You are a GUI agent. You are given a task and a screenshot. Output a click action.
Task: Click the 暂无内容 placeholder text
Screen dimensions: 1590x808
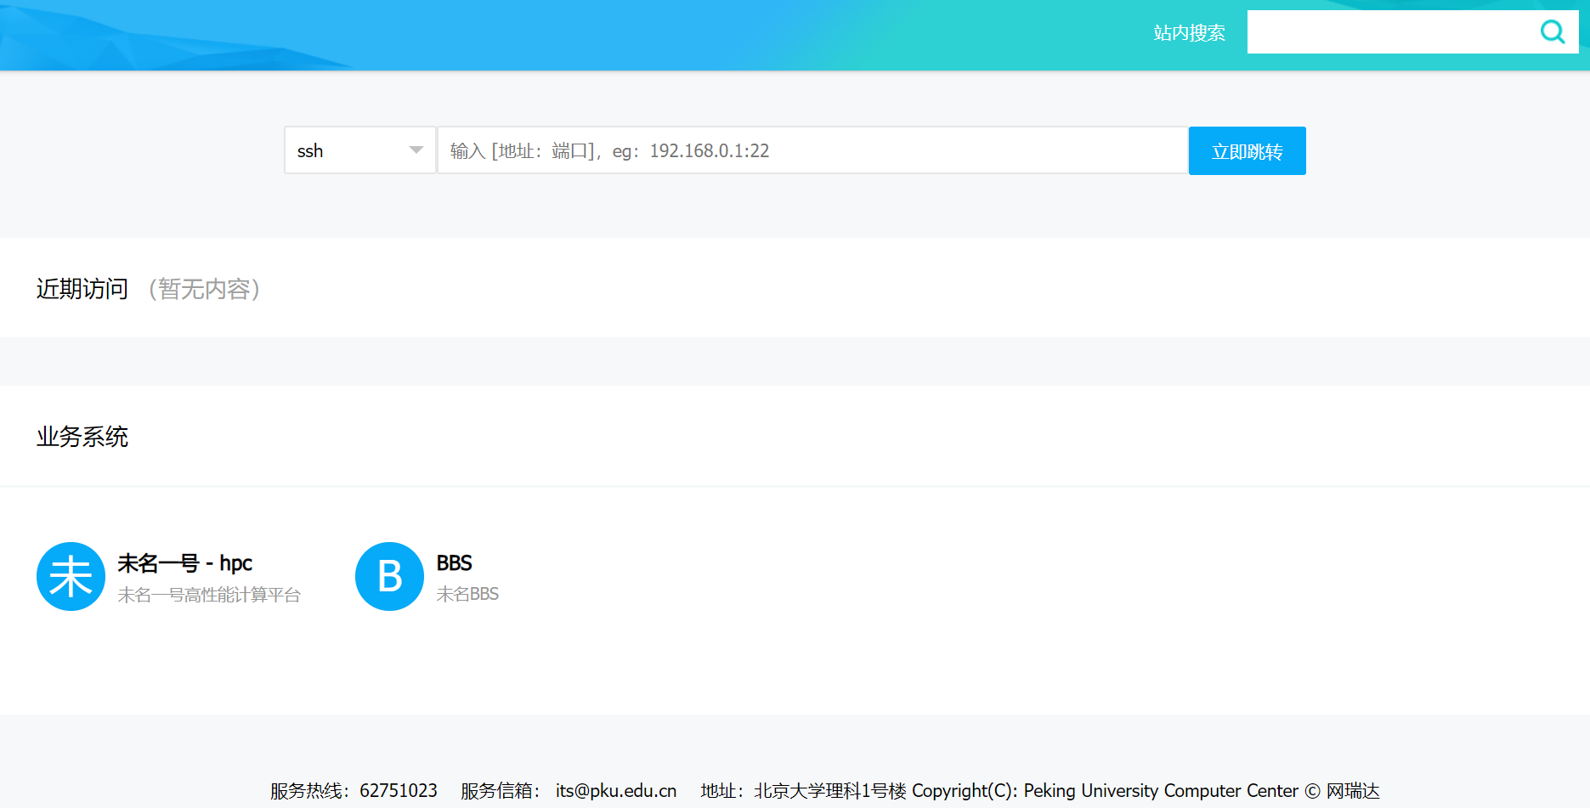pyautogui.click(x=204, y=289)
